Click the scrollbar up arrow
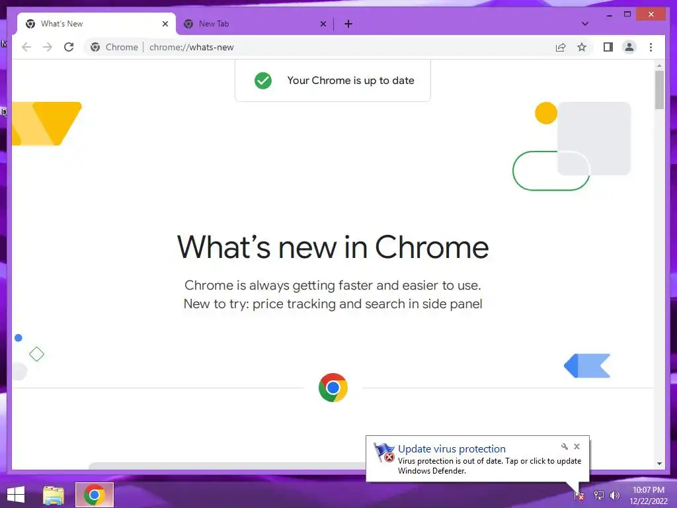This screenshot has height=508, width=677. click(659, 65)
